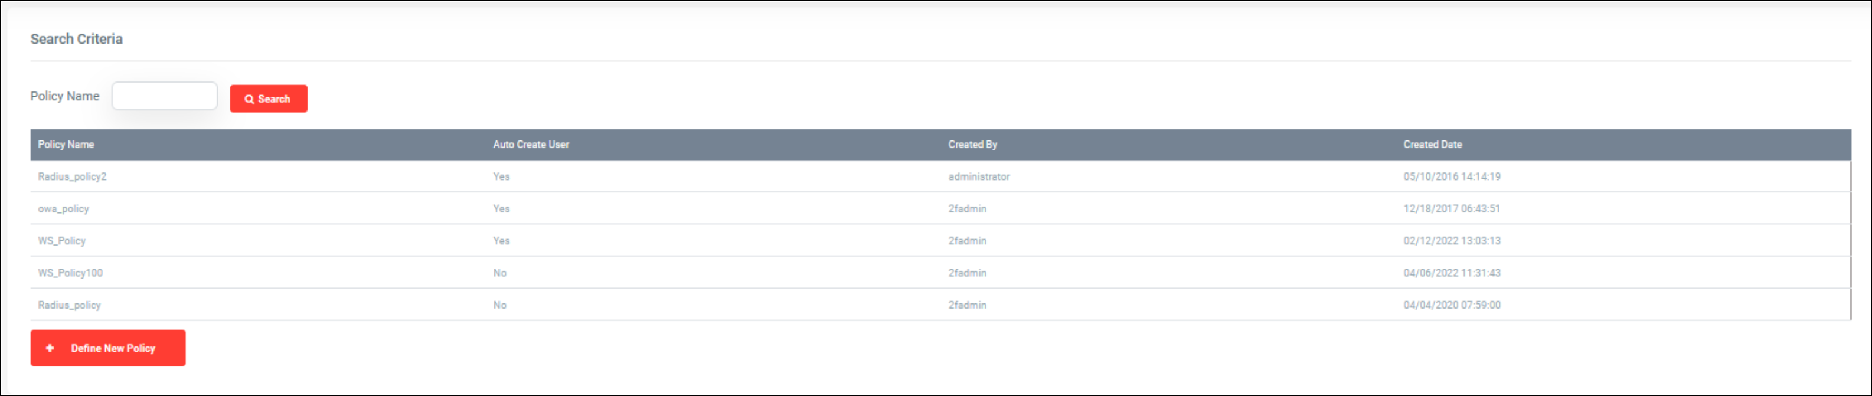The width and height of the screenshot is (1872, 396).
Task: Click date 12/18/2017 06:43:51 cell
Action: (1451, 210)
